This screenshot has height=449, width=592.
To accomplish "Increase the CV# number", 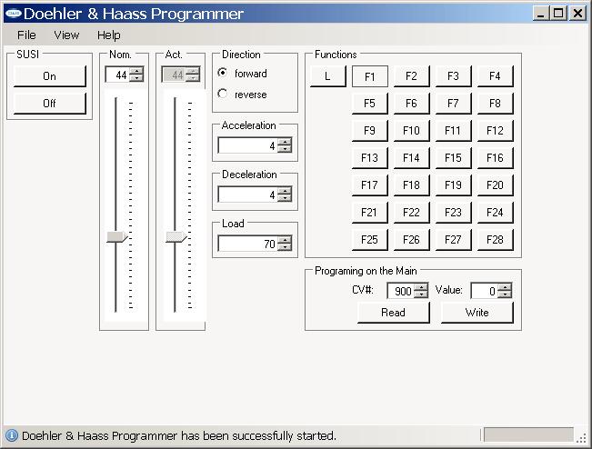I will coord(421,287).
